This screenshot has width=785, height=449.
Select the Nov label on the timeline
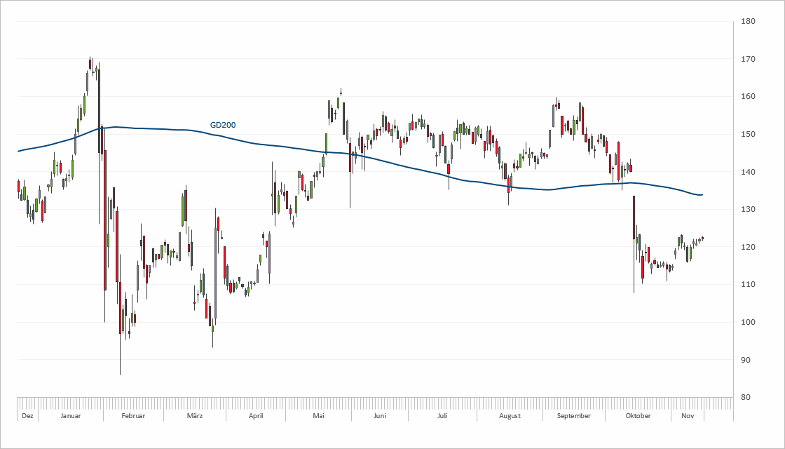[688, 415]
